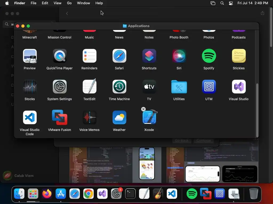The image size is (273, 204).
Task: Click the Photos app label
Action: pyautogui.click(x=209, y=37)
